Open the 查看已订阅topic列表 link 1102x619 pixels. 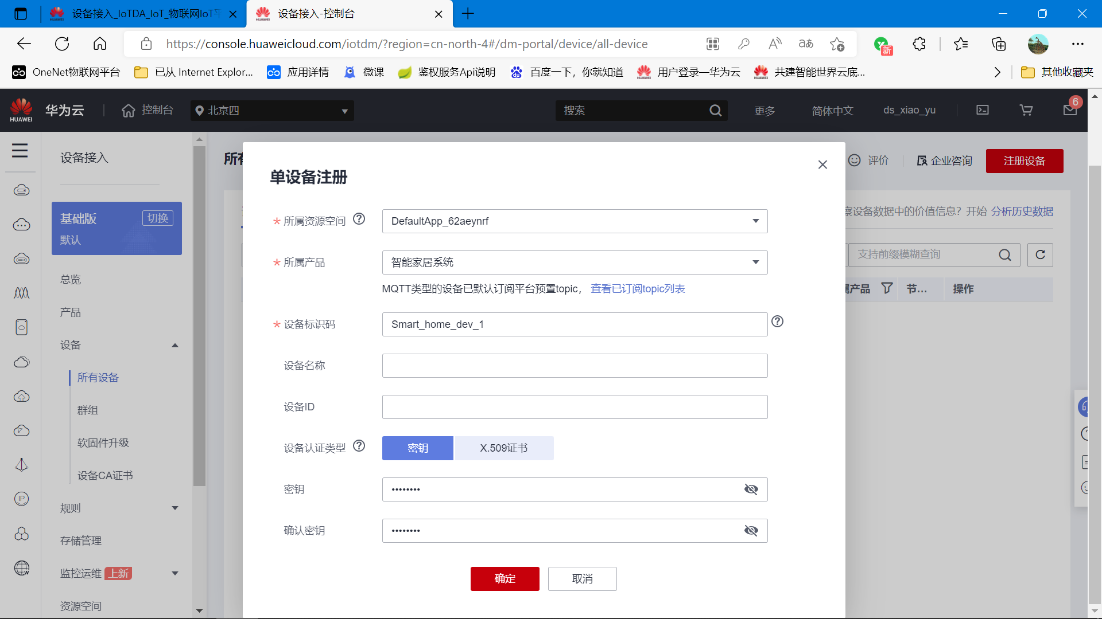638,289
